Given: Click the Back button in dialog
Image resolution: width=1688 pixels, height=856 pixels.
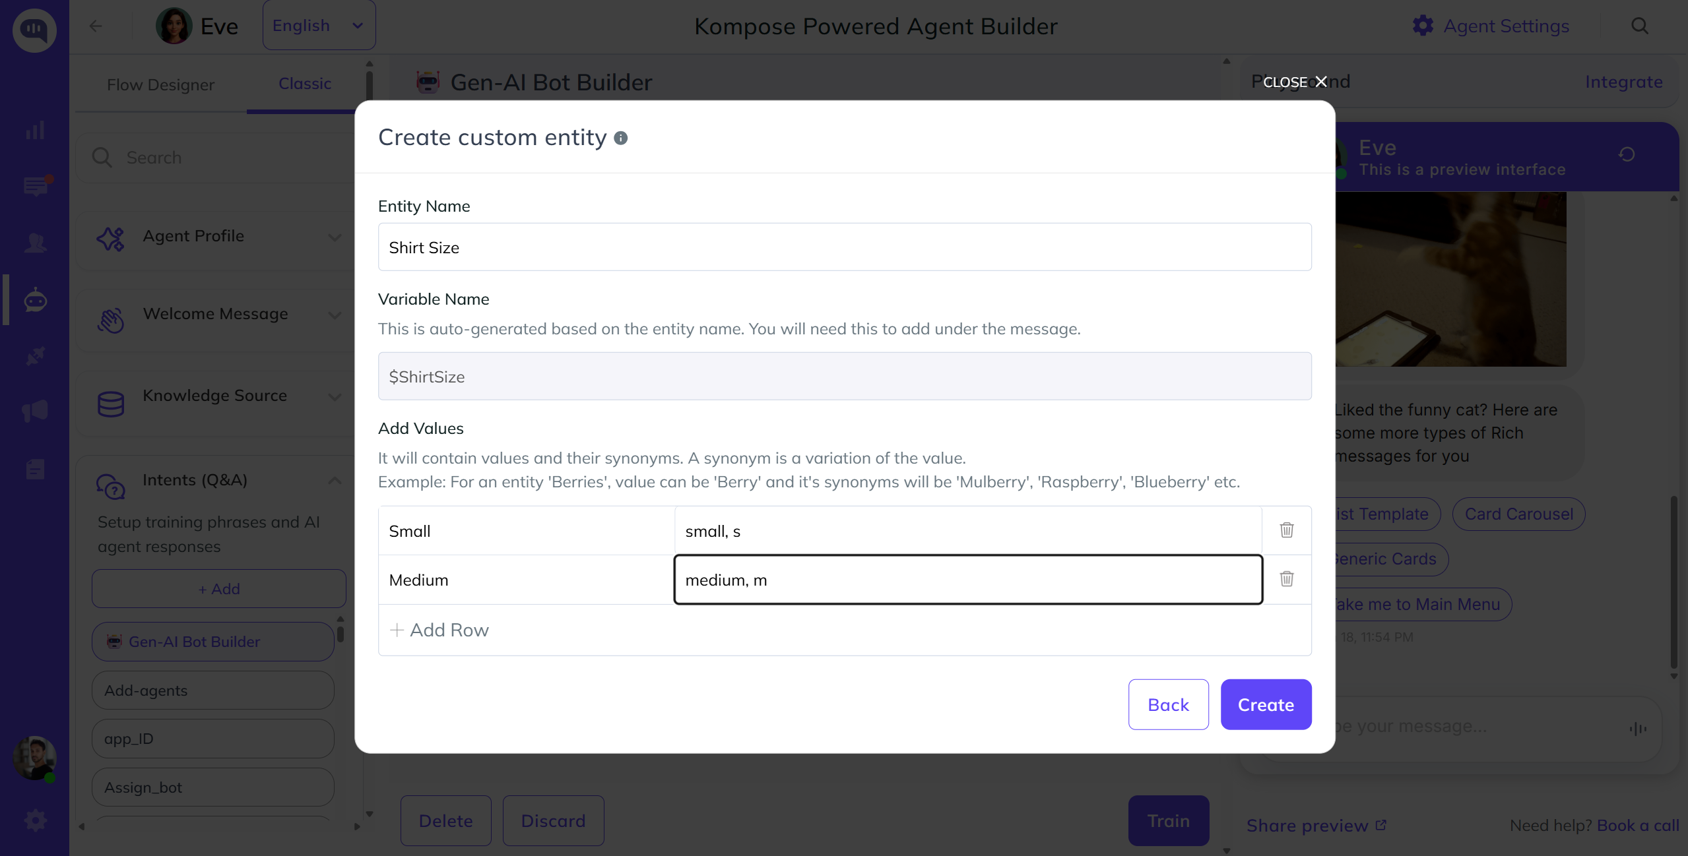Looking at the screenshot, I should point(1168,704).
